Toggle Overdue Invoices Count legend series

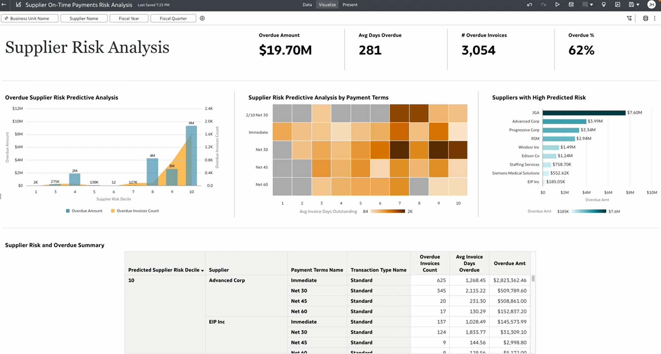click(135, 211)
